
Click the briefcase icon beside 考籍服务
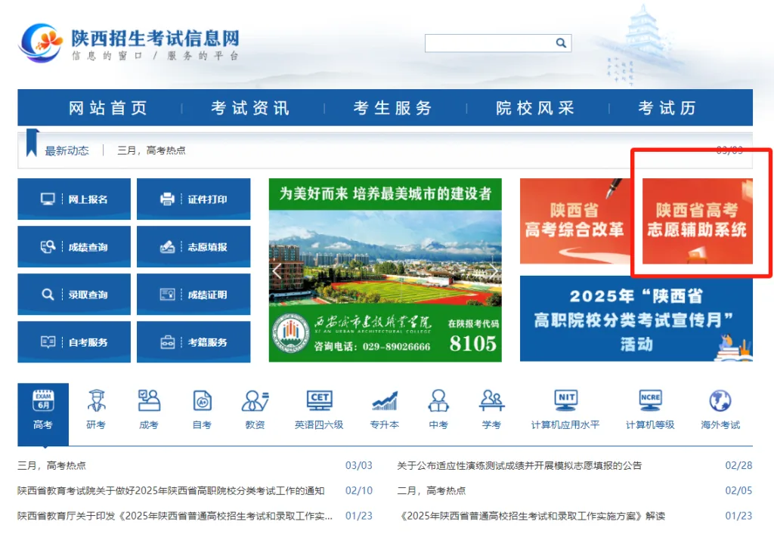[167, 341]
